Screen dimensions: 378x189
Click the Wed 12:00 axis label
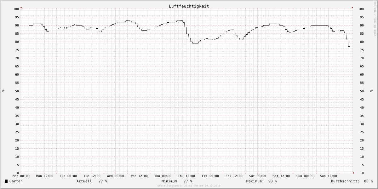139,176
